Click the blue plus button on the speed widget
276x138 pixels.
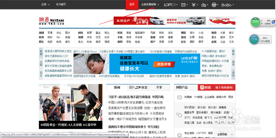(273, 22)
